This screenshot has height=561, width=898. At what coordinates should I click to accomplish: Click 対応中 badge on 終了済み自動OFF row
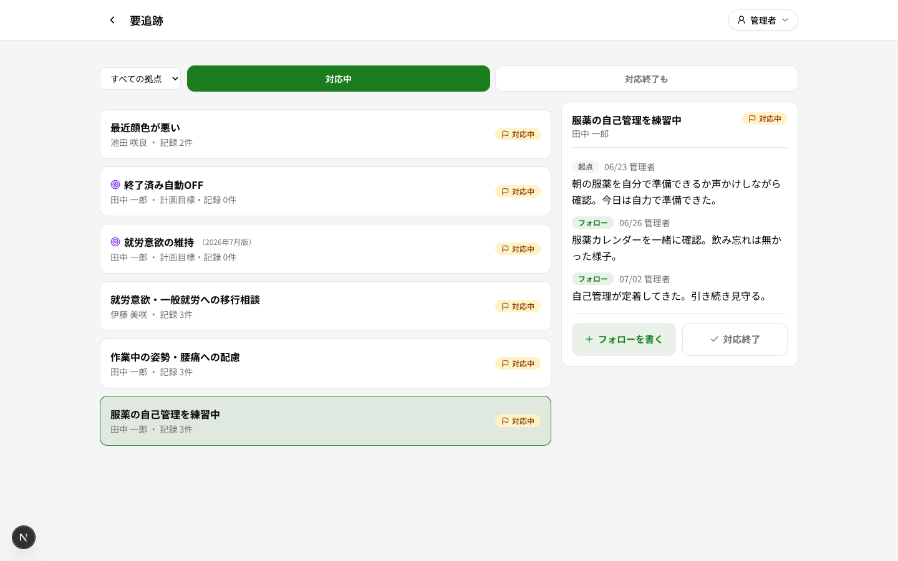[x=518, y=191]
